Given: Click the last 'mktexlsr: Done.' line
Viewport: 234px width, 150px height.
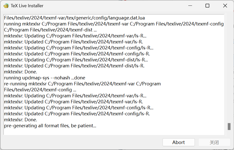Looking at the screenshot, I should [20, 120].
